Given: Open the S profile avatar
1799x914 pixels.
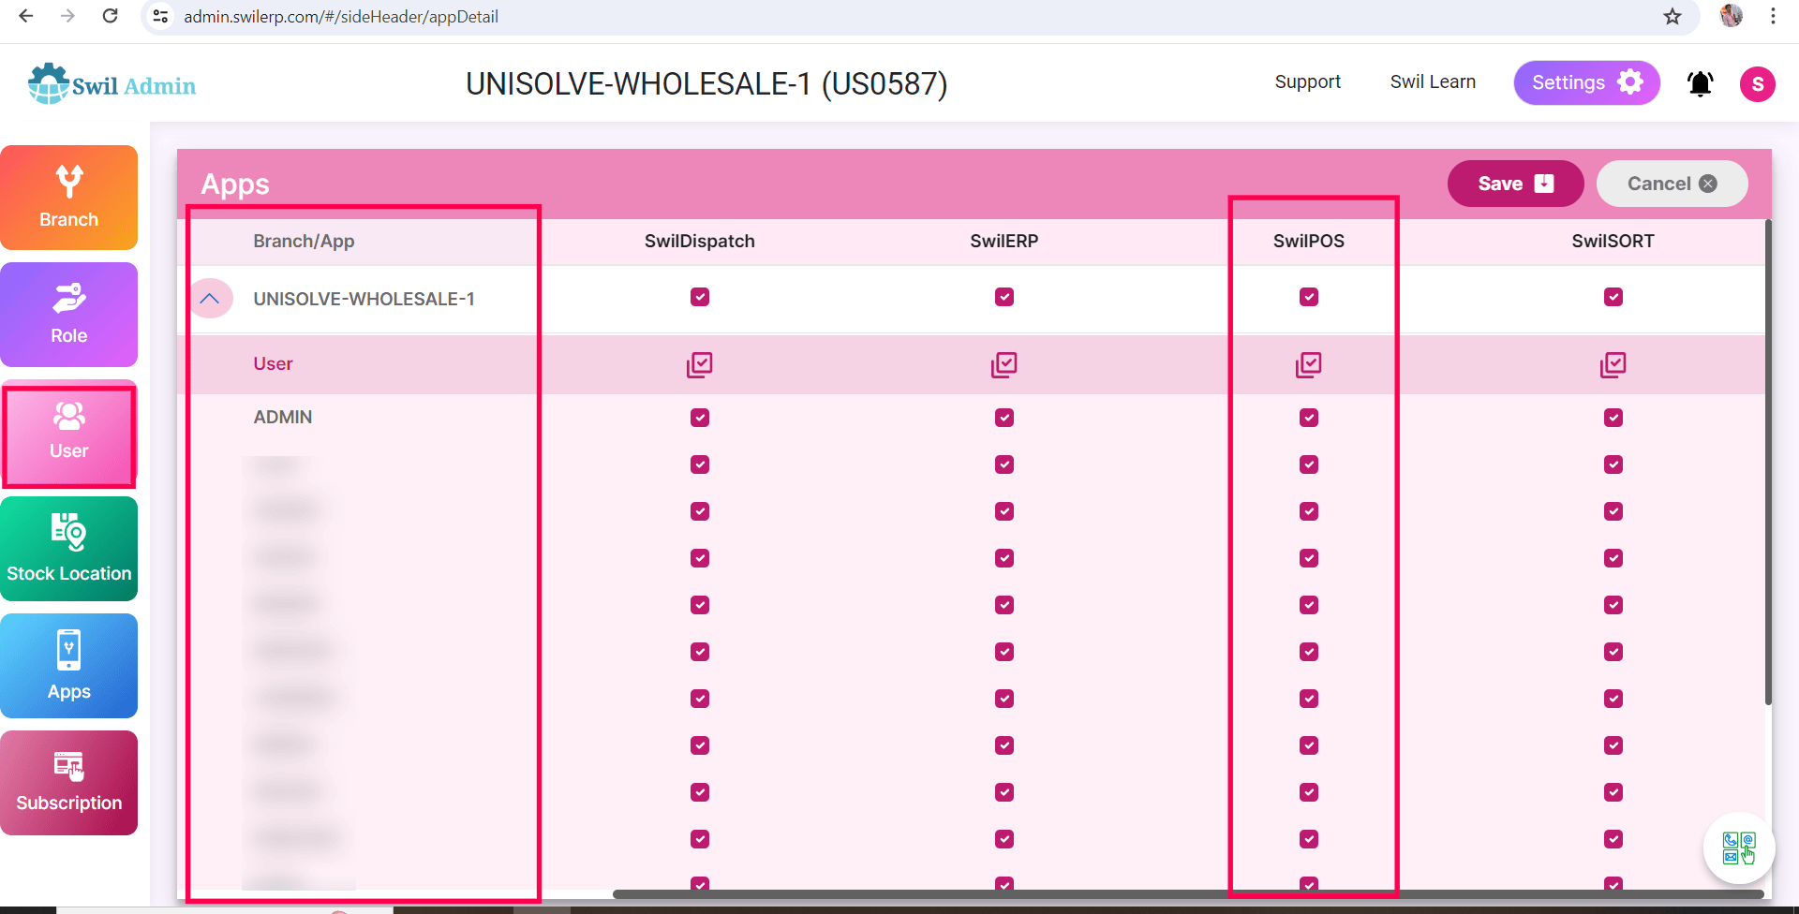Looking at the screenshot, I should tap(1758, 83).
